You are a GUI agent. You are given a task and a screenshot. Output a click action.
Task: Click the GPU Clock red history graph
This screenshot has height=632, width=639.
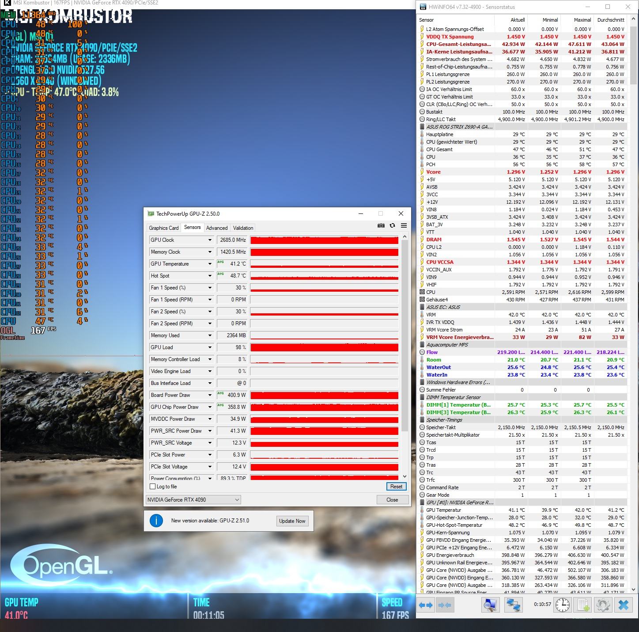coord(325,240)
